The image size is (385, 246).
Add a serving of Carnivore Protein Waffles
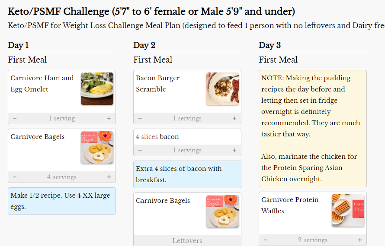[x=360, y=240]
